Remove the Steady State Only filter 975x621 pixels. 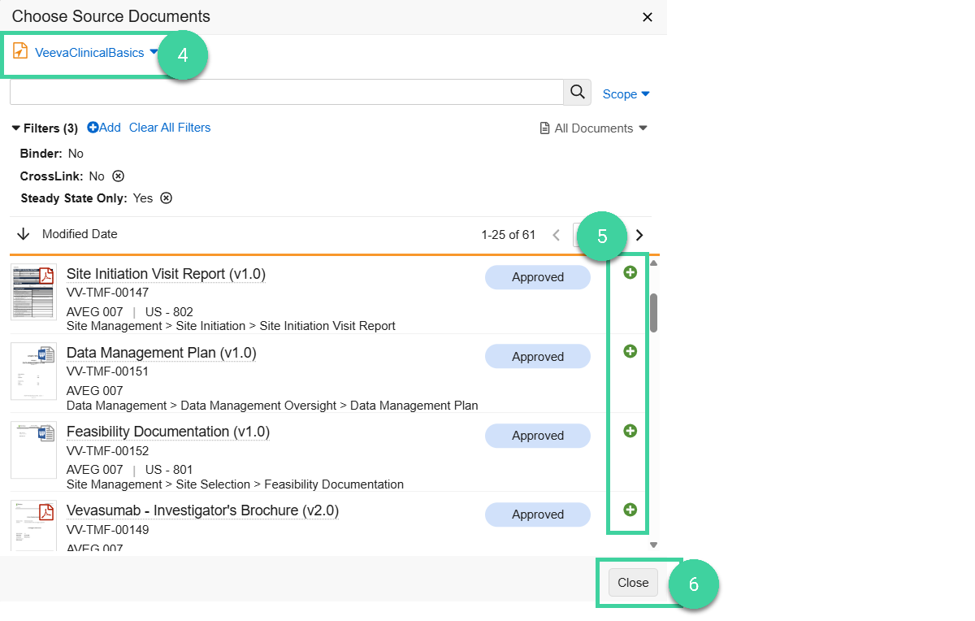[166, 198]
